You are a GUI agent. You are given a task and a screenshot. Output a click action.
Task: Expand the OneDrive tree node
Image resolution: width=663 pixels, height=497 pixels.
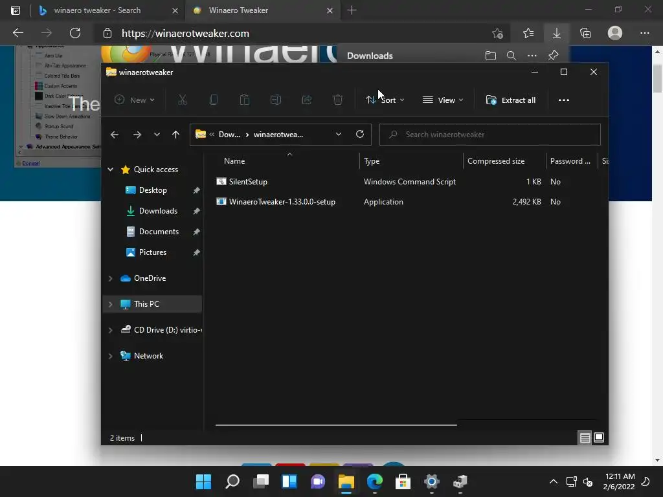[x=110, y=278]
